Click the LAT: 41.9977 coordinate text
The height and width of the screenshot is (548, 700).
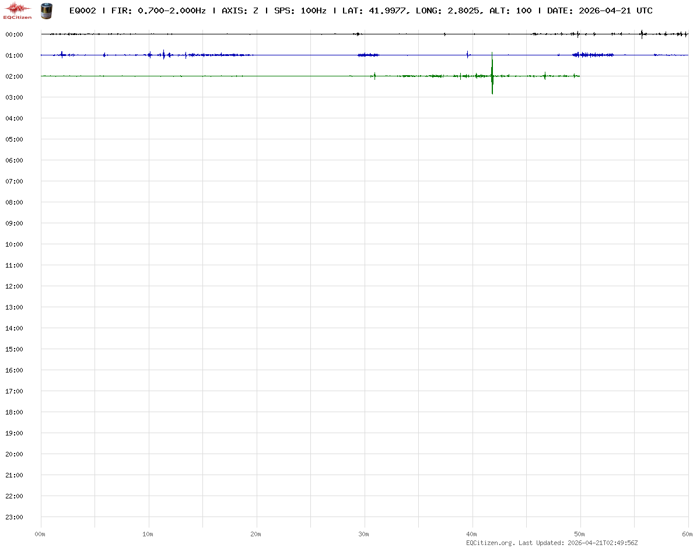(373, 10)
